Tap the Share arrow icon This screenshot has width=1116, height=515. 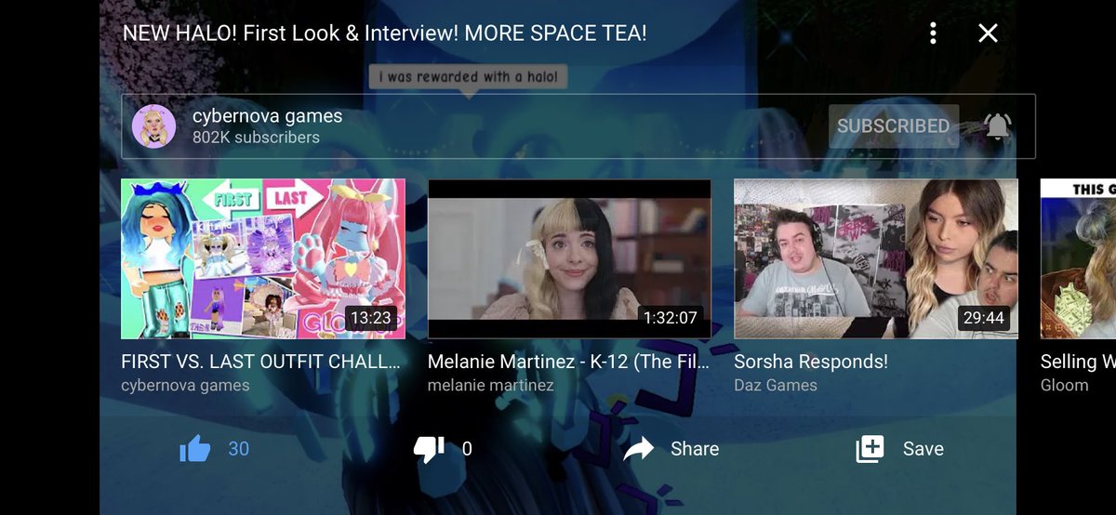[639, 449]
